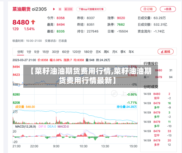Click the 买一 8479 bid row

tap(158, 77)
